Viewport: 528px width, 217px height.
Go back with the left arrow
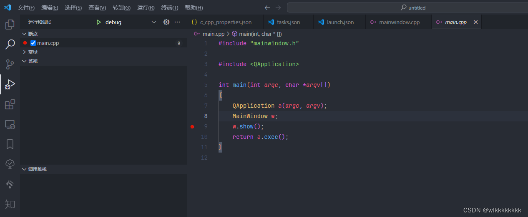click(x=267, y=7)
